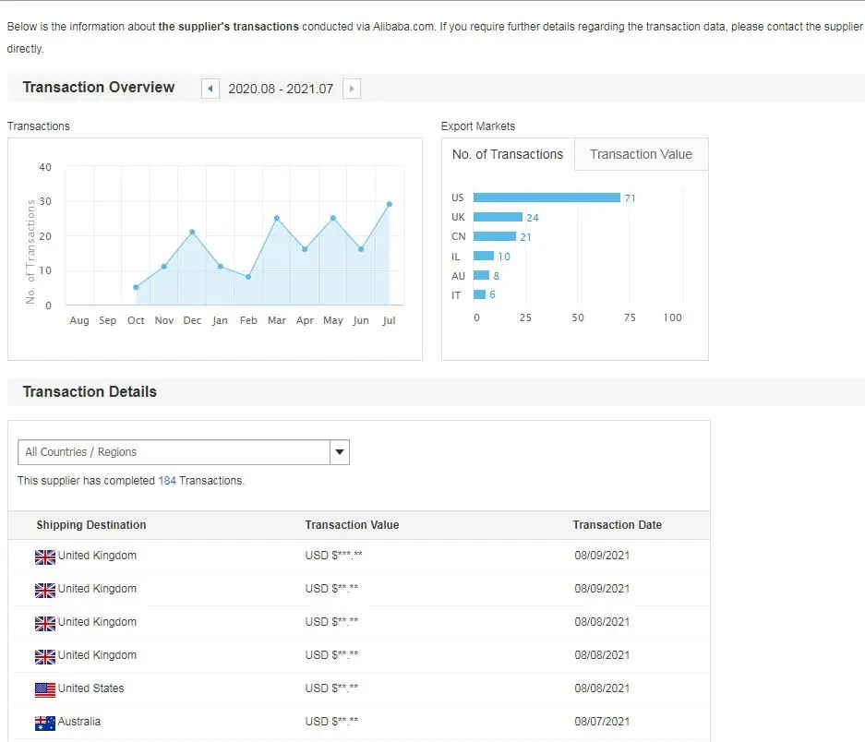Switch to the Transaction Value tab
Image resolution: width=865 pixels, height=742 pixels.
(641, 155)
